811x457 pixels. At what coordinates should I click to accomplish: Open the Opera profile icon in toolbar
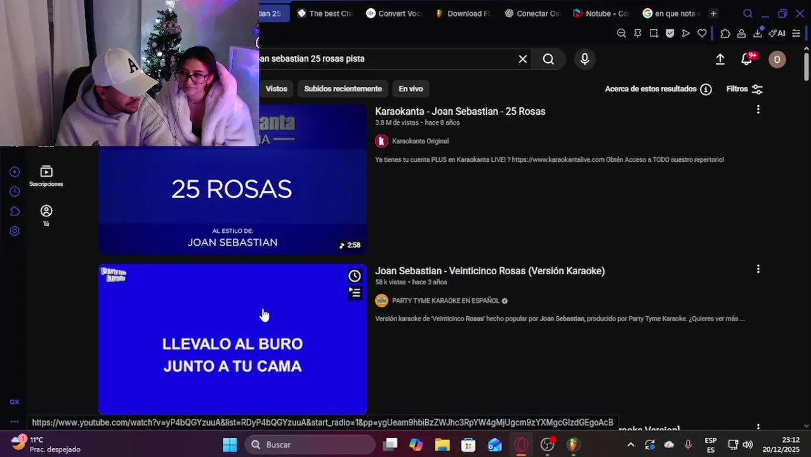pos(741,34)
